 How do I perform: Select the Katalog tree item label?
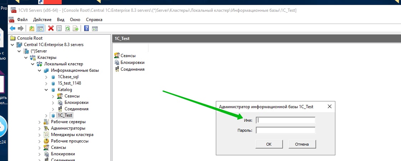(x=65, y=90)
